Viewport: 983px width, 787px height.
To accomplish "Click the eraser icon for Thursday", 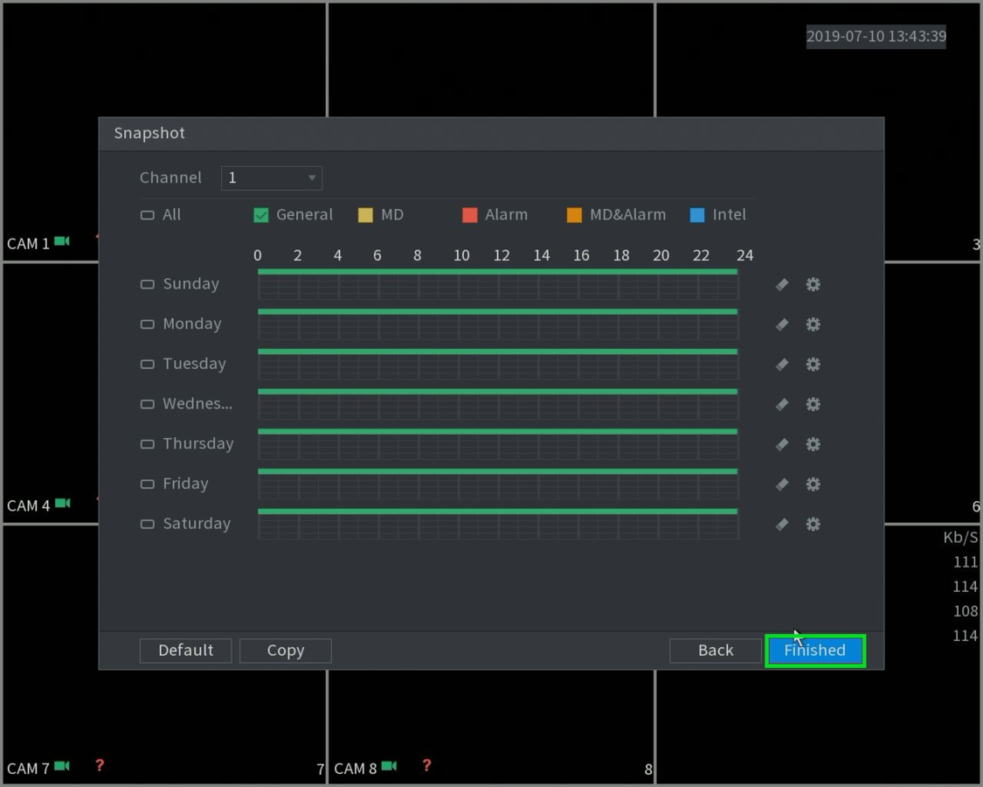I will pos(782,444).
